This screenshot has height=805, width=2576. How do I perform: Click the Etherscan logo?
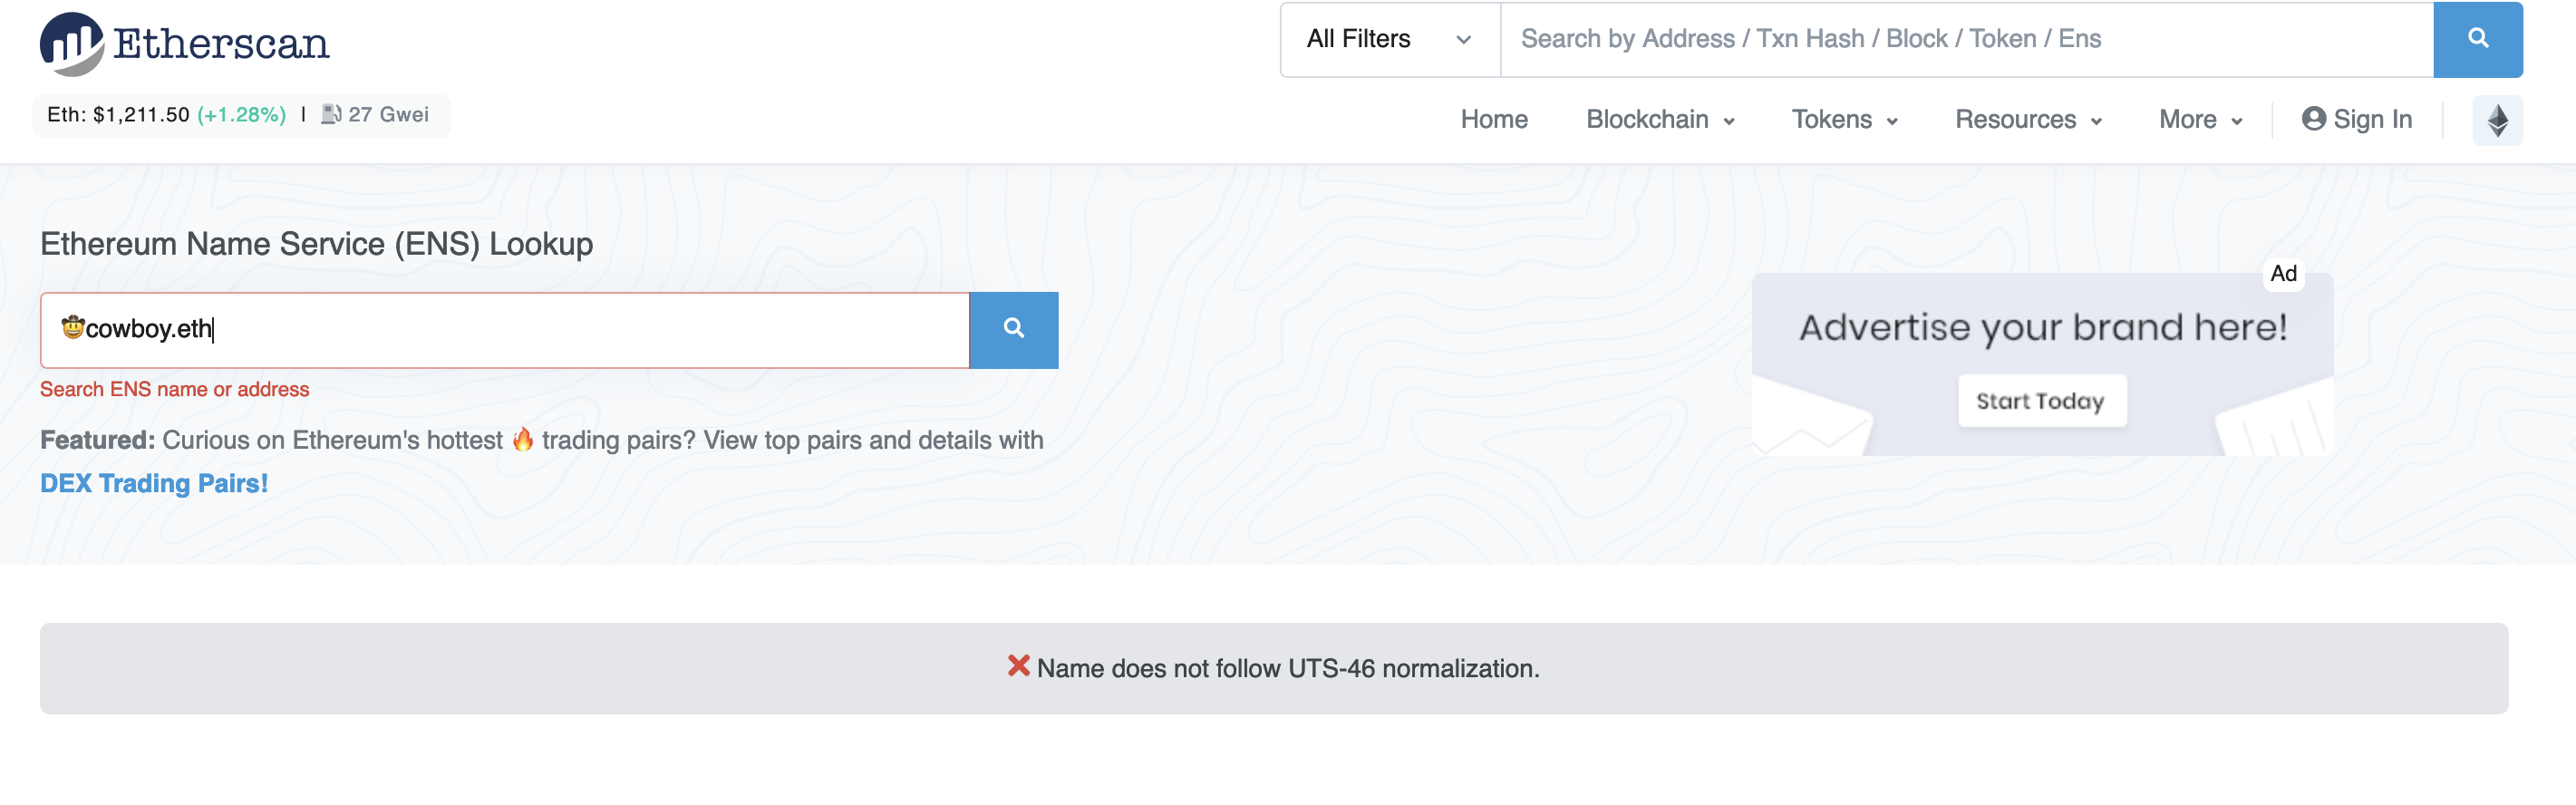pos(183,43)
